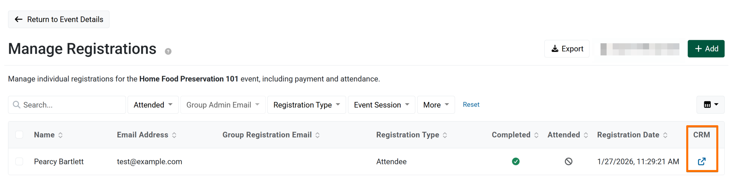
Task: Open Group Admin Email filter
Action: tap(223, 105)
